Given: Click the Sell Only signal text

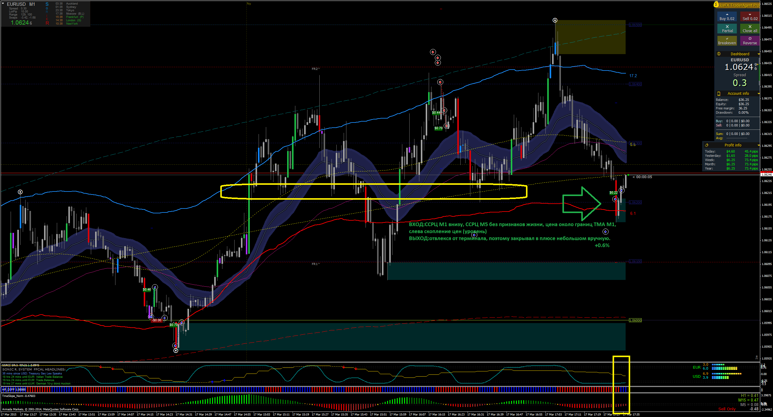Looking at the screenshot, I should tap(727, 409).
